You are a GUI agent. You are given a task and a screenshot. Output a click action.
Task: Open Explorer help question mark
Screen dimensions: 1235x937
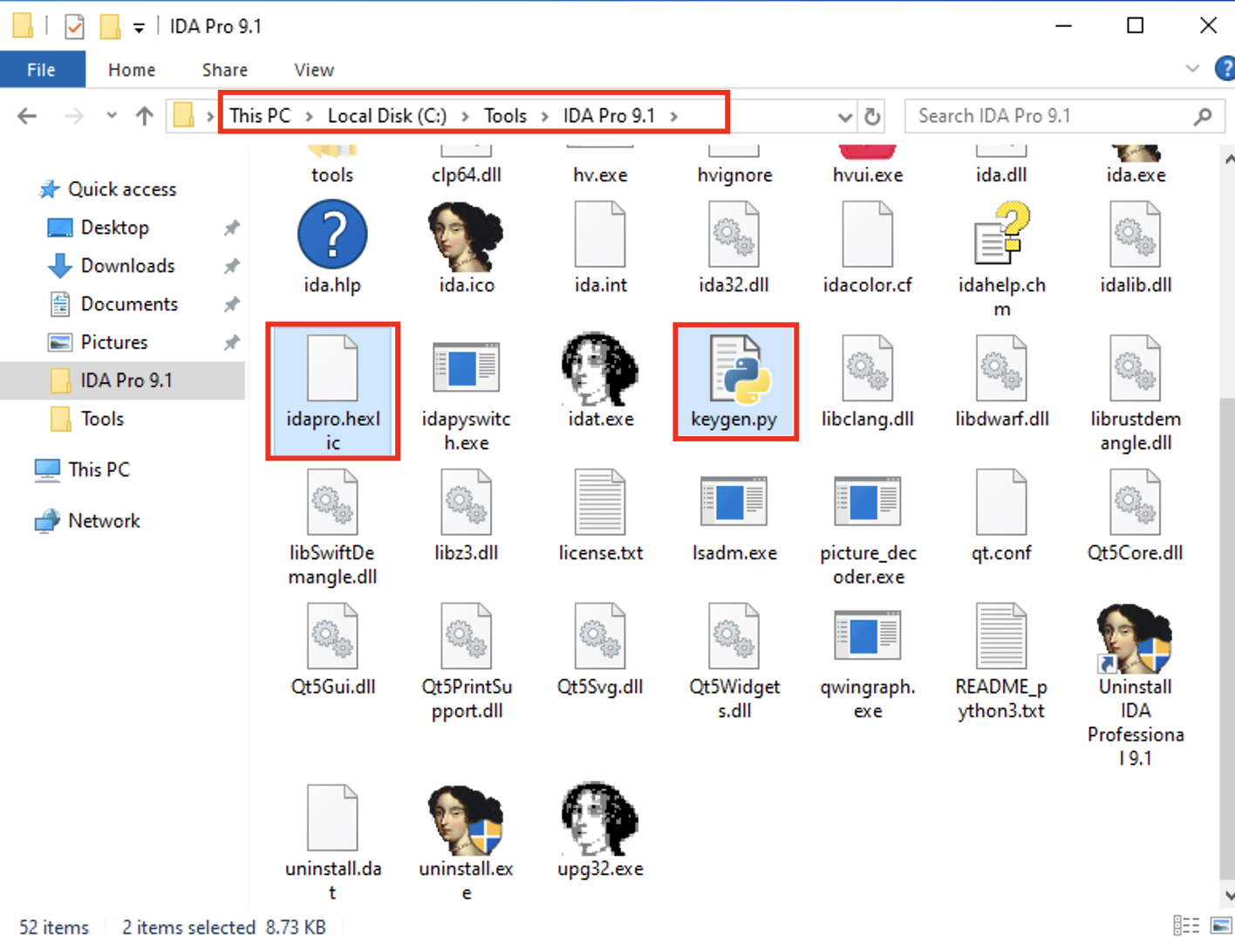tap(1225, 69)
